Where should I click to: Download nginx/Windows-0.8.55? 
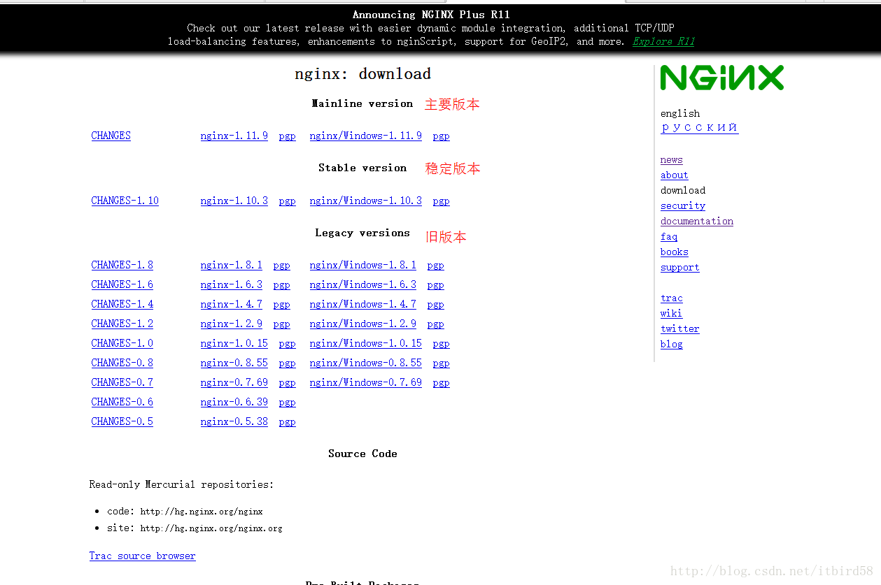[x=365, y=363]
